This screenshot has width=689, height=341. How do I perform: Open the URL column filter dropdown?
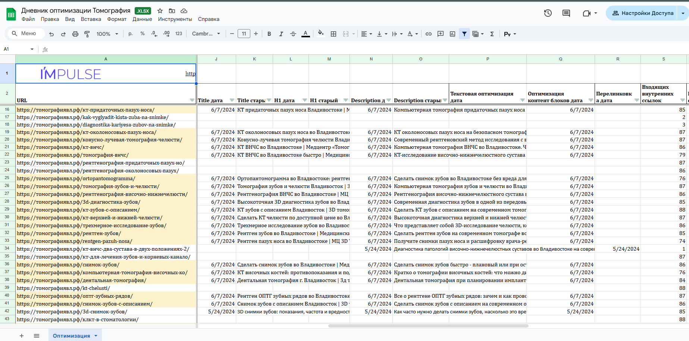pos(192,100)
